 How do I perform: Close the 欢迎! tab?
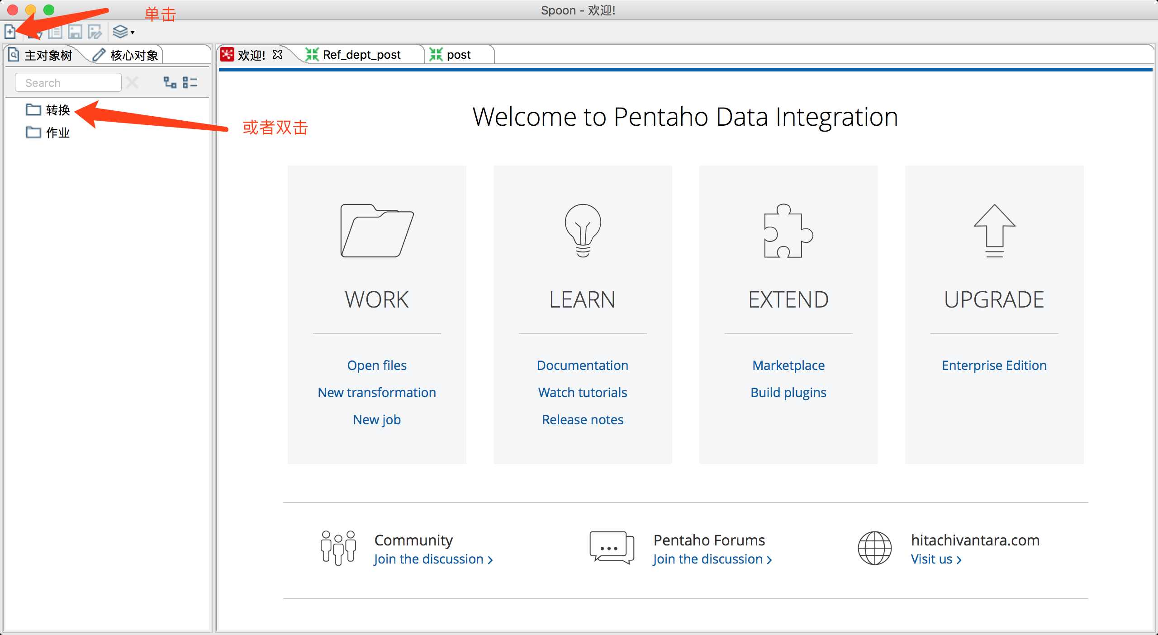pyautogui.click(x=278, y=55)
